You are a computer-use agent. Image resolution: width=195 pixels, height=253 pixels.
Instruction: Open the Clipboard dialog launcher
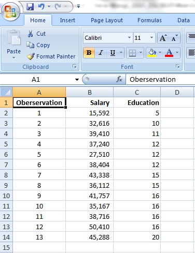(75, 66)
